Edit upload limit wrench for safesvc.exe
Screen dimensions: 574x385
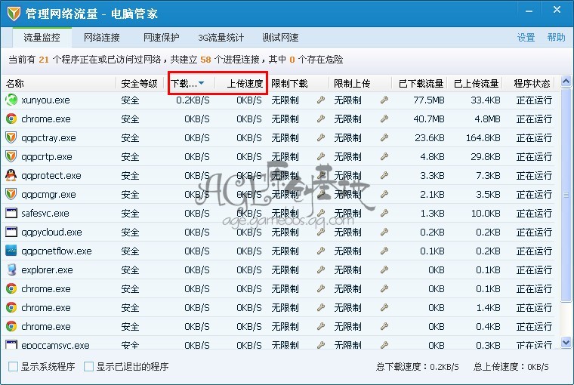(x=384, y=213)
